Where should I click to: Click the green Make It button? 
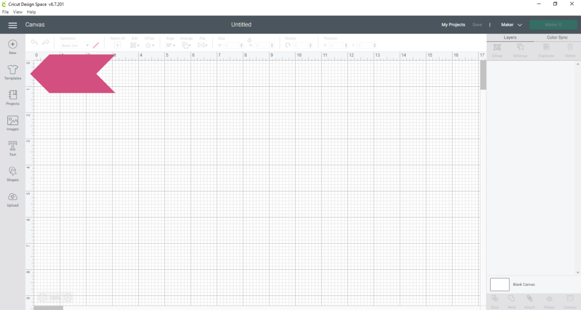[x=553, y=25]
